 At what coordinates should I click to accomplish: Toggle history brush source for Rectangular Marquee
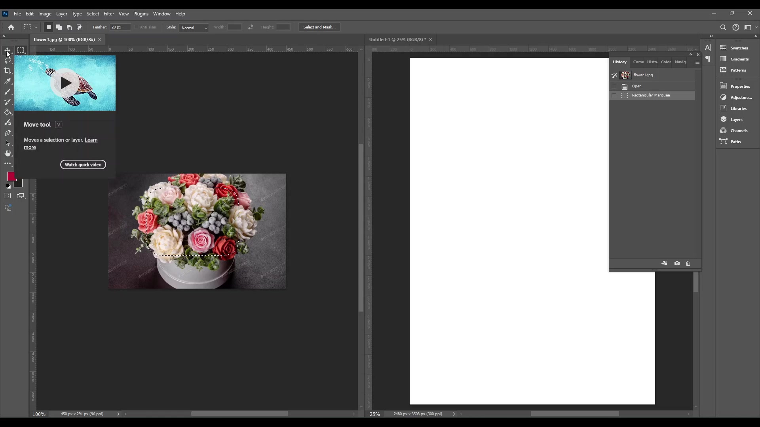614,96
